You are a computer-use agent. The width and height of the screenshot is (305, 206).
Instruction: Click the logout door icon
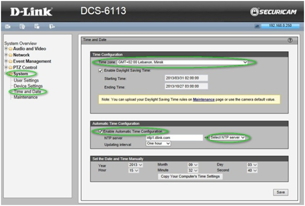(x=52, y=26)
